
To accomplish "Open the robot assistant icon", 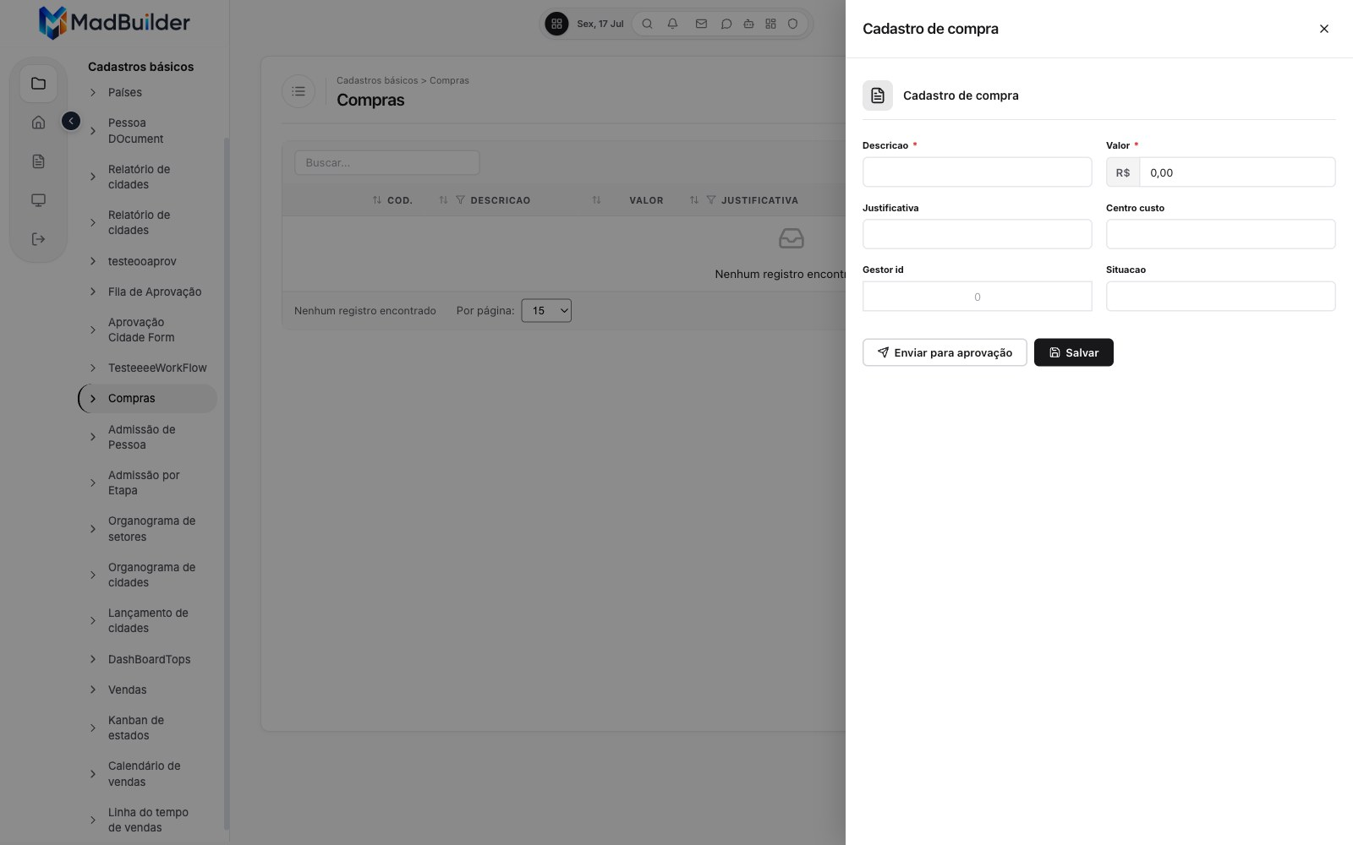I will (x=748, y=24).
